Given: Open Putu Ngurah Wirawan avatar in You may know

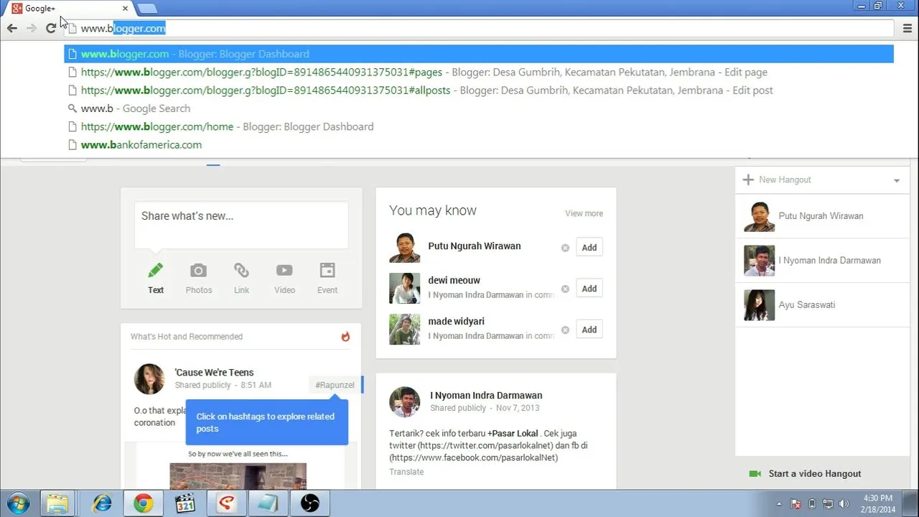Looking at the screenshot, I should 404,247.
